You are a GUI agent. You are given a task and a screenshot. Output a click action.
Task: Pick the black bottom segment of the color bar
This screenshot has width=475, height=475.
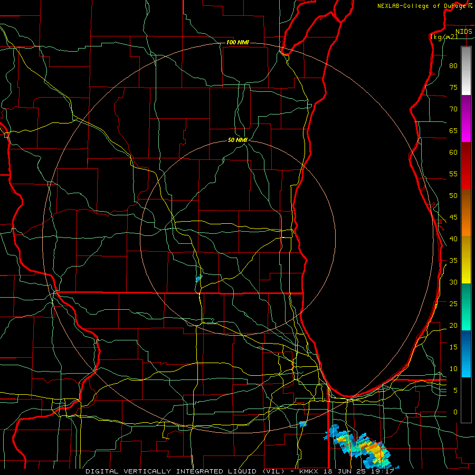(466, 400)
